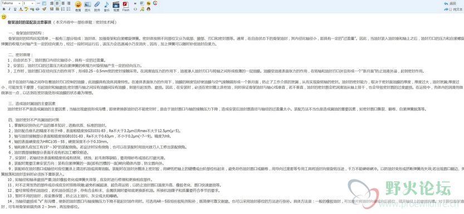Viewport: 464px width, 214px height.
Task: Tick the plain text checkbox
Action: [x=451, y=9]
